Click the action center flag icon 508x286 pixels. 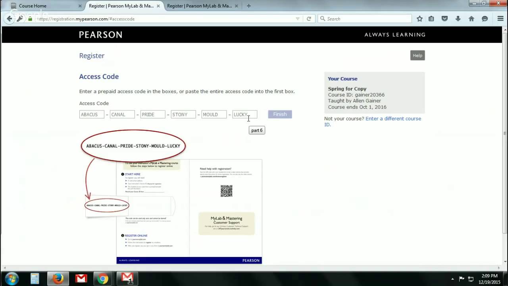point(462,279)
